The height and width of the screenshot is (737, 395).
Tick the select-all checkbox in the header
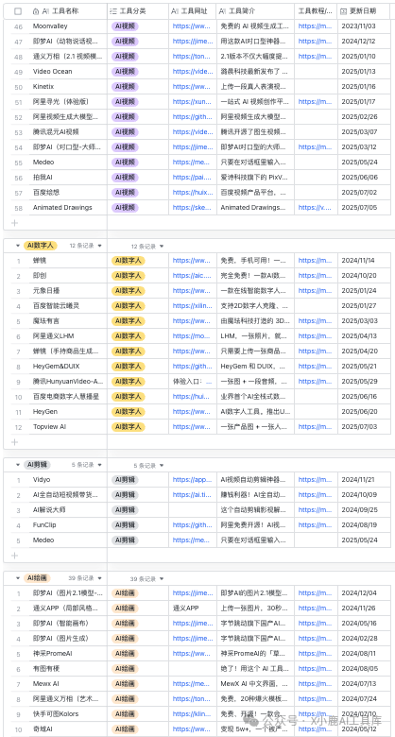[18, 10]
